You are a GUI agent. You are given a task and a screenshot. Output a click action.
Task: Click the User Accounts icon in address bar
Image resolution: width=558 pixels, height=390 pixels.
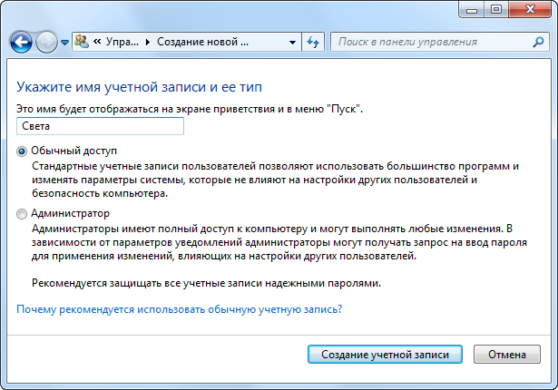82,42
